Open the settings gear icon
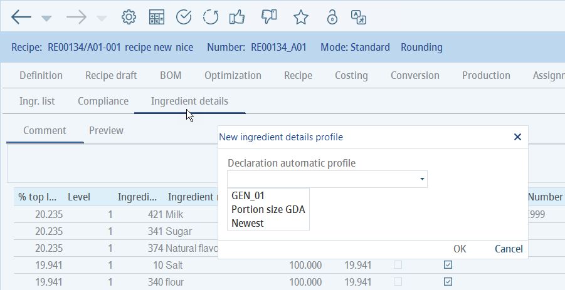The image size is (565, 290). pyautogui.click(x=129, y=17)
